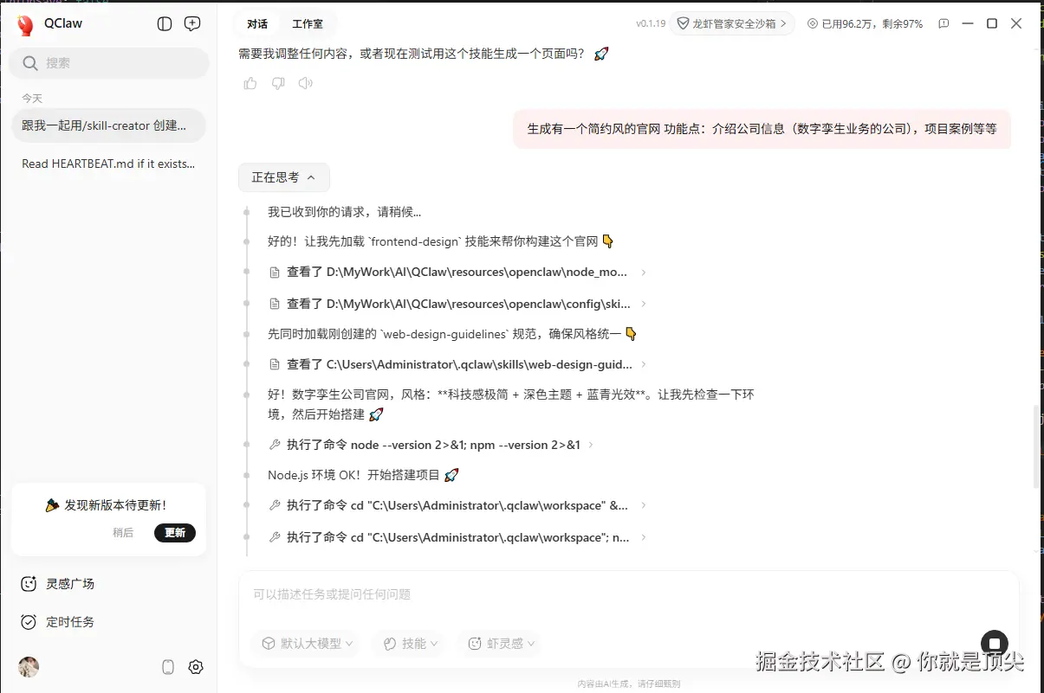Click the QClaw logo icon

pyautogui.click(x=25, y=23)
